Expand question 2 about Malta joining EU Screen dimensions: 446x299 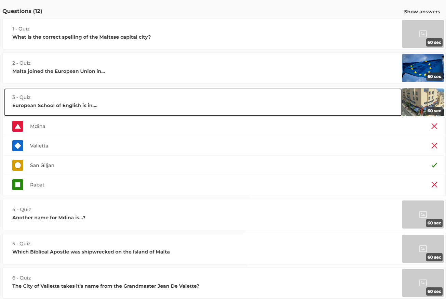(x=202, y=68)
